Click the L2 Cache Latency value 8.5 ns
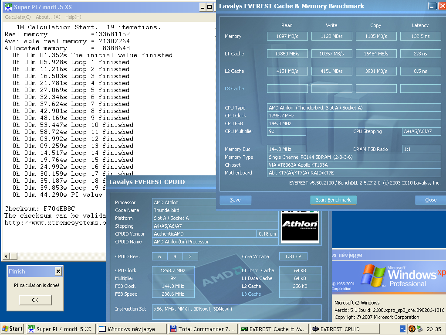 pos(420,71)
